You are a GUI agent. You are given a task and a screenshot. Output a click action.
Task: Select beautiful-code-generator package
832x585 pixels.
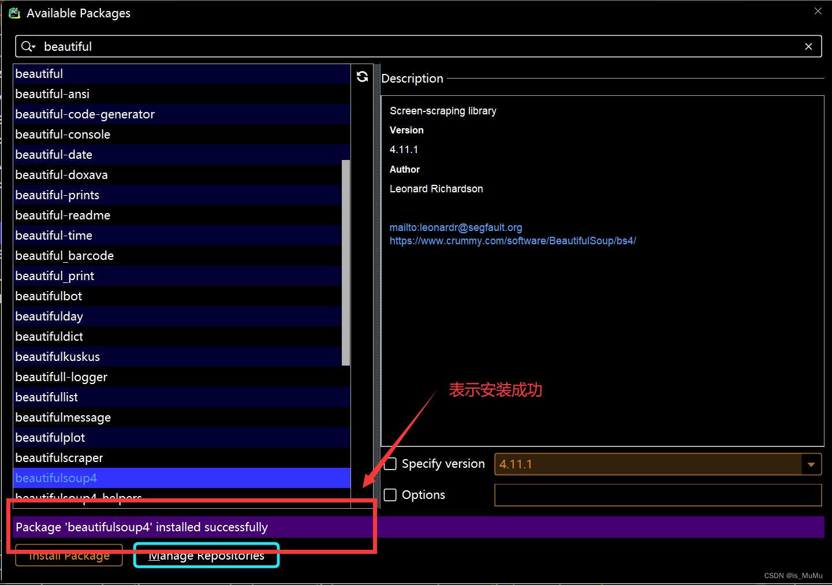point(182,114)
